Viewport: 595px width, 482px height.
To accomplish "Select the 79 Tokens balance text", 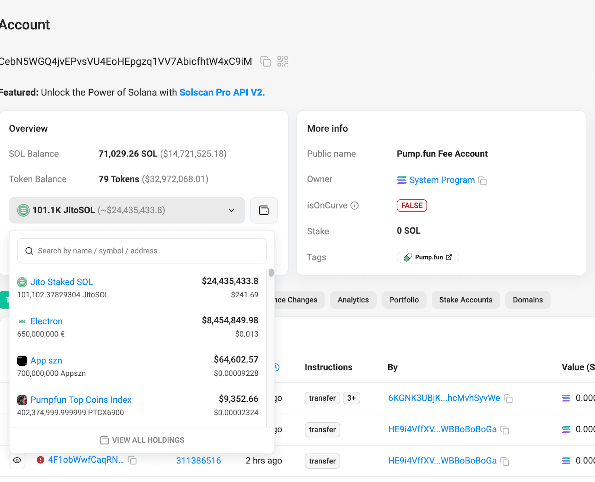I will pyautogui.click(x=119, y=179).
